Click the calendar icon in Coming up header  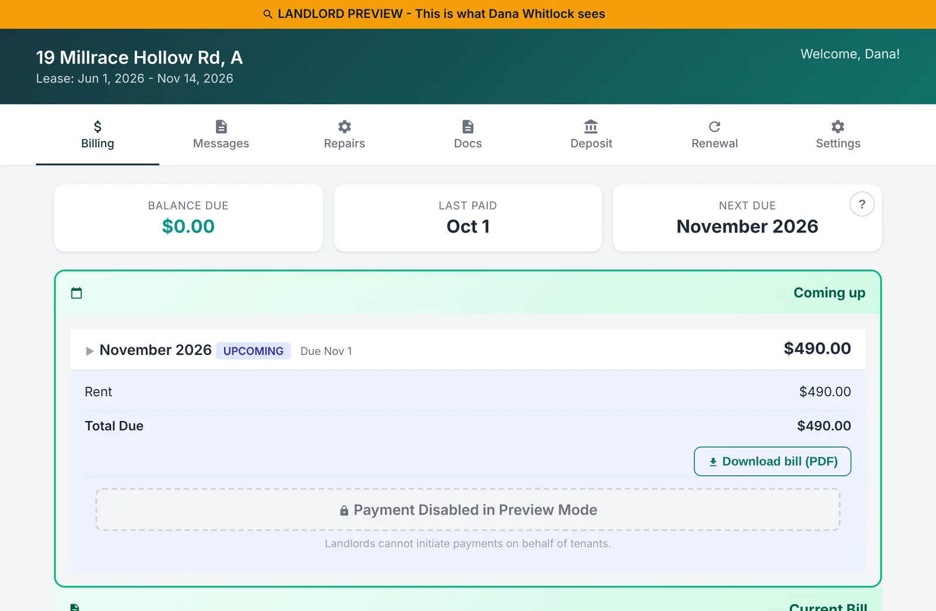pos(77,293)
